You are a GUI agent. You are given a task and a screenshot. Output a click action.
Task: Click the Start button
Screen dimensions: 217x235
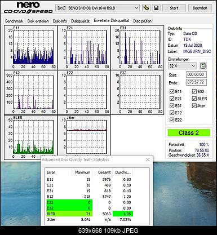pos(174,8)
